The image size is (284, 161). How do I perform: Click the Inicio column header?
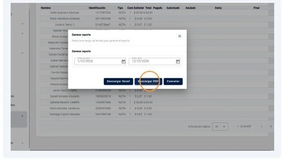coord(218,8)
